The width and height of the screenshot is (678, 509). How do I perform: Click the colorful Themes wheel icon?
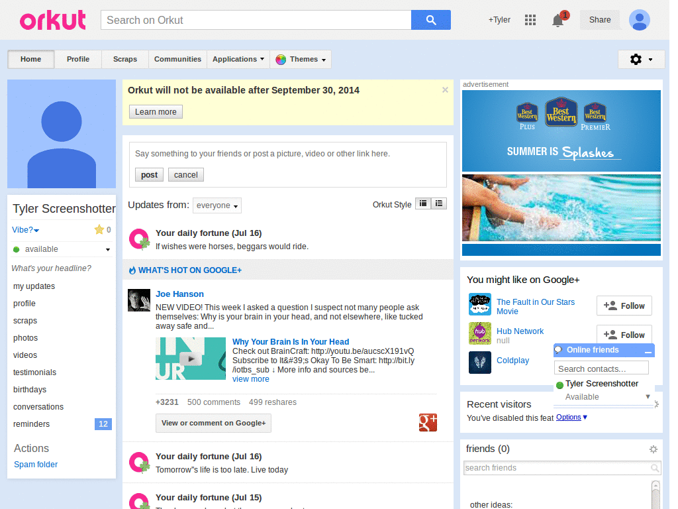[281, 60]
